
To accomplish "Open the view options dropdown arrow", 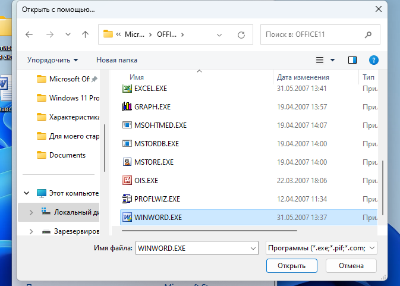I will coord(332,60).
